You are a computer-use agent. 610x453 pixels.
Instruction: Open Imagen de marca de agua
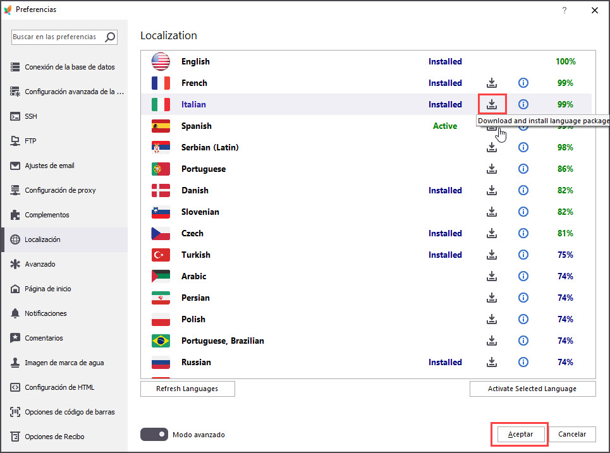(x=64, y=363)
